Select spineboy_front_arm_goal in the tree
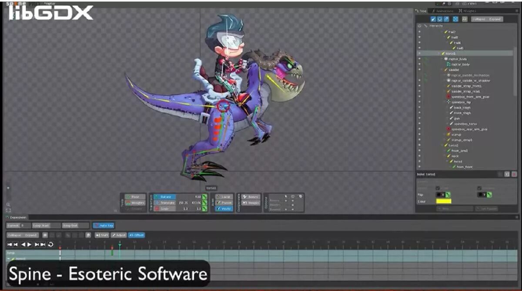Viewport: 522px width, 291px height. tap(471, 97)
